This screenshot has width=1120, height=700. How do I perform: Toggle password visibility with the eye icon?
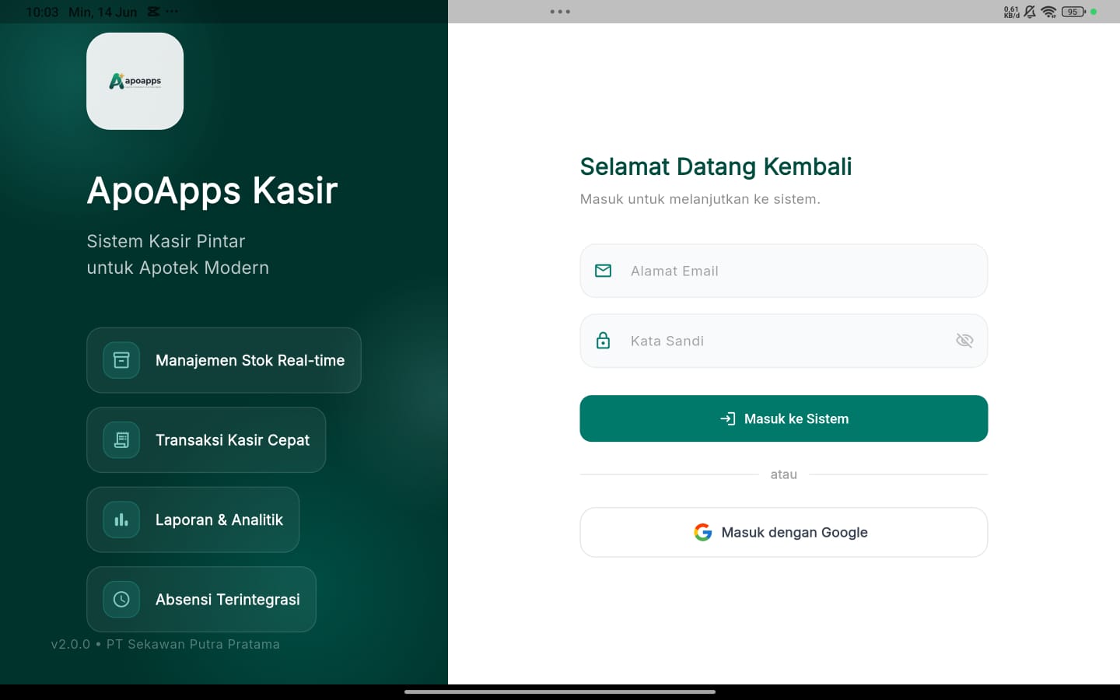(x=964, y=341)
